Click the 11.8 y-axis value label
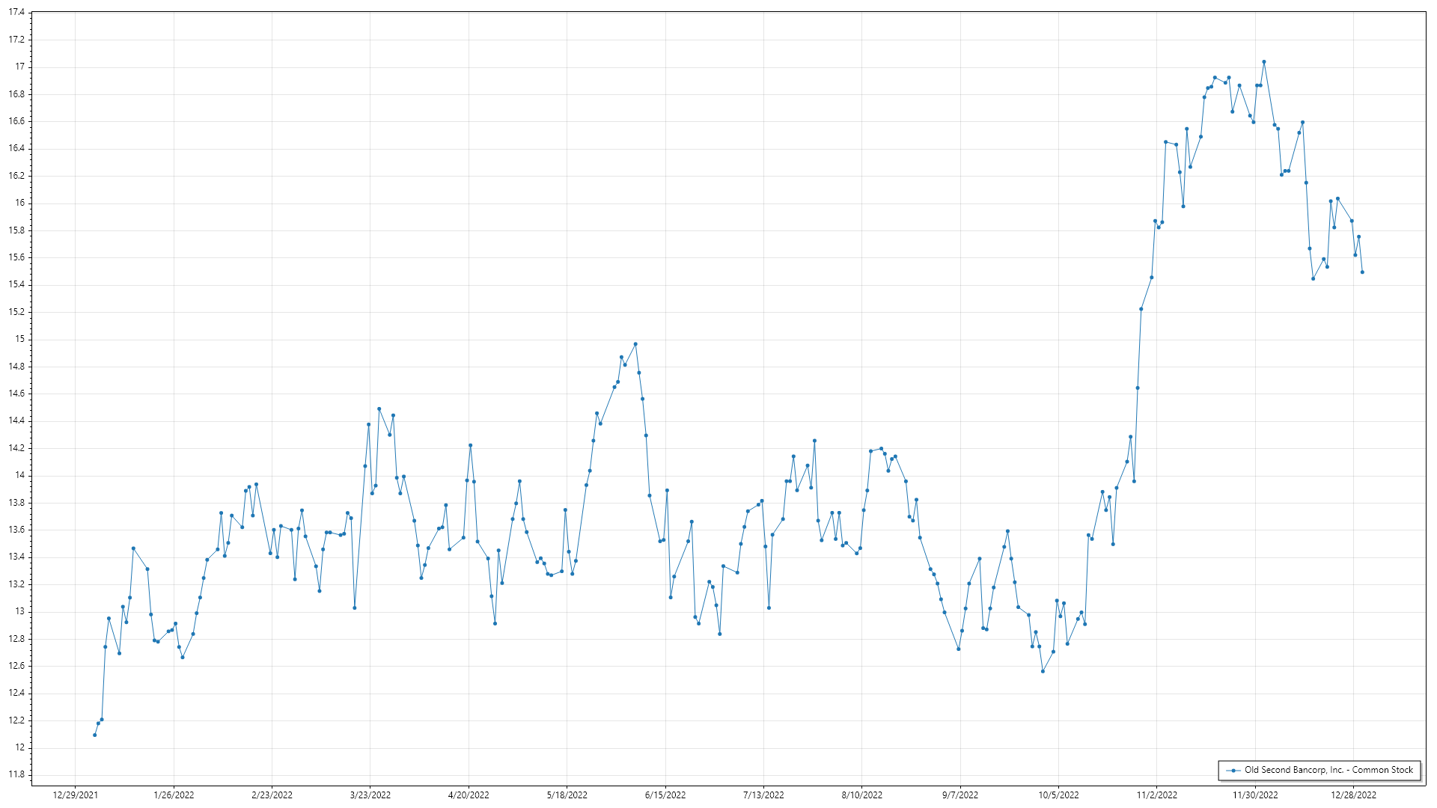This screenshot has width=1437, height=808. click(x=16, y=775)
